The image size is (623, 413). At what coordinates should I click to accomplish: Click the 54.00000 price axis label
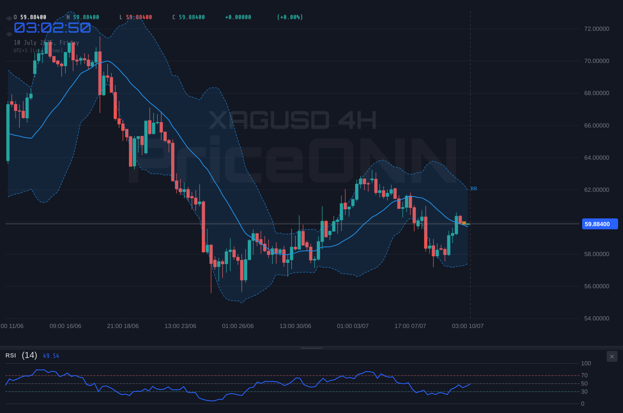[x=597, y=318]
